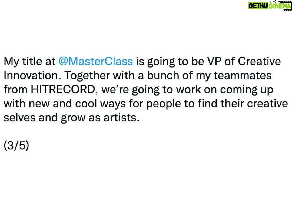The height and width of the screenshot is (207, 292).
Task: Click the green GETHU text block
Action: point(258,6)
